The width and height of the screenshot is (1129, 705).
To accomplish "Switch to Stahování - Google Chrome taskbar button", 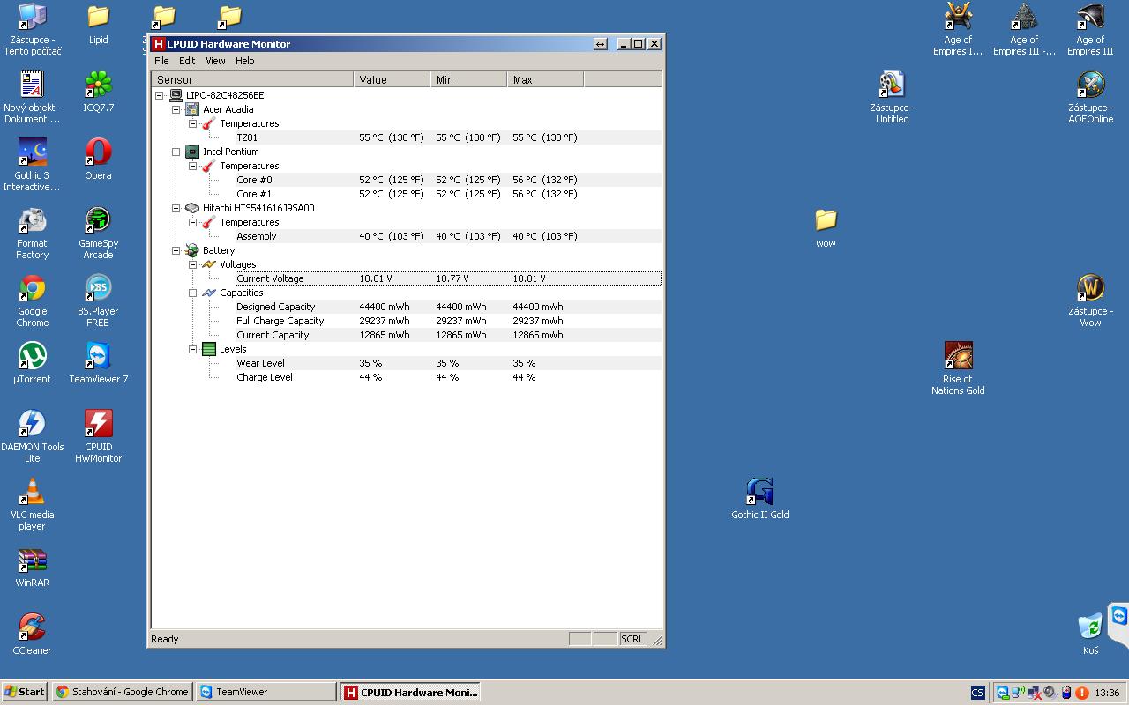I will tap(122, 692).
